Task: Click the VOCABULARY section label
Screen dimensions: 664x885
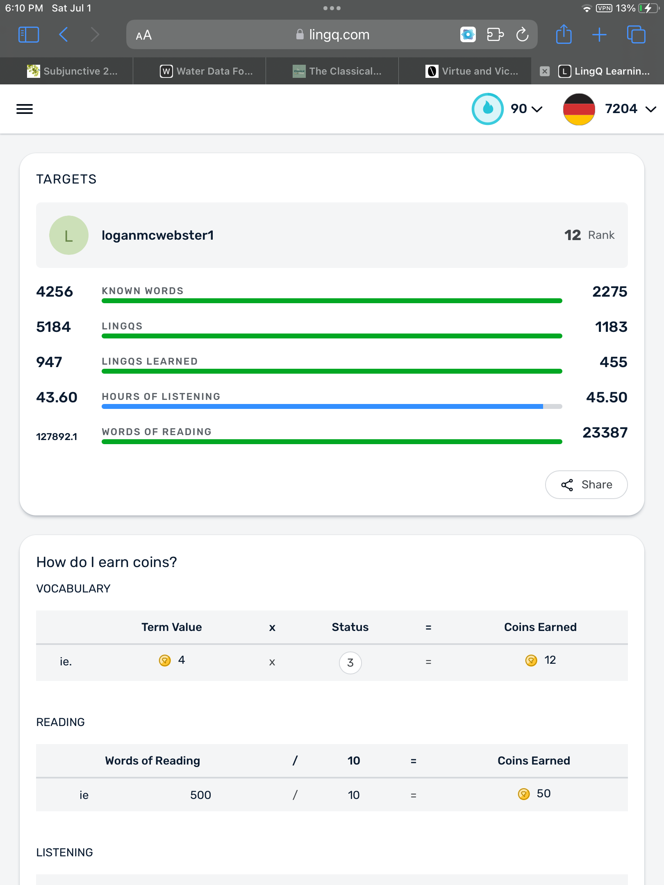Action: [x=73, y=589]
